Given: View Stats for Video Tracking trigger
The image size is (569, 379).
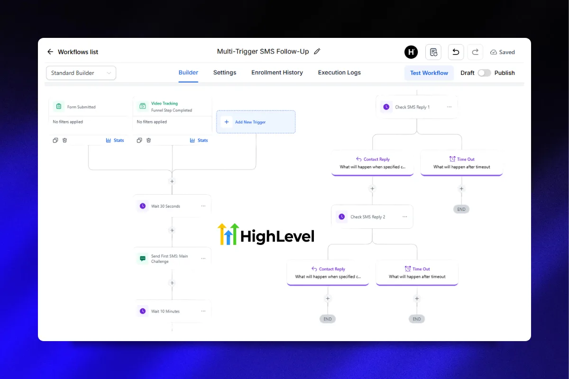Looking at the screenshot, I should (199, 140).
